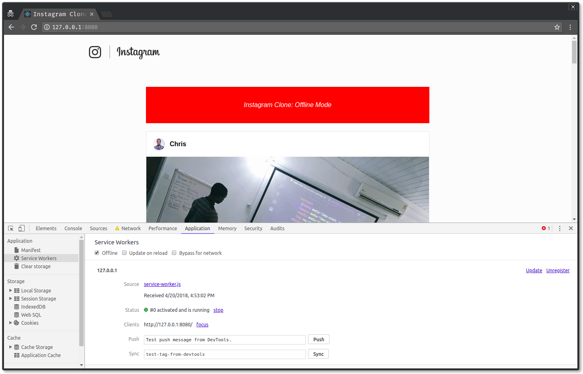Expand the Session Storage tree node
Image resolution: width=583 pixels, height=374 pixels.
tap(11, 298)
